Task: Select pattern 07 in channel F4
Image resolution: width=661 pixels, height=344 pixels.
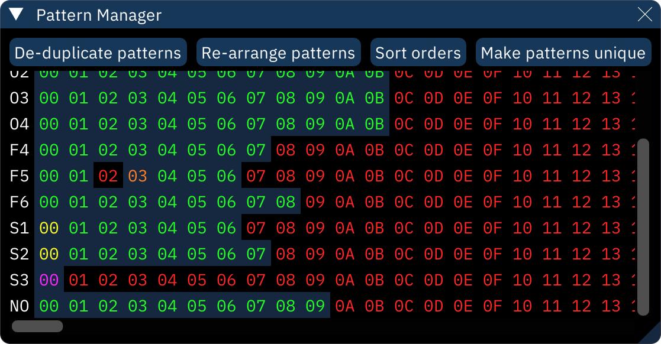Action: [x=256, y=150]
